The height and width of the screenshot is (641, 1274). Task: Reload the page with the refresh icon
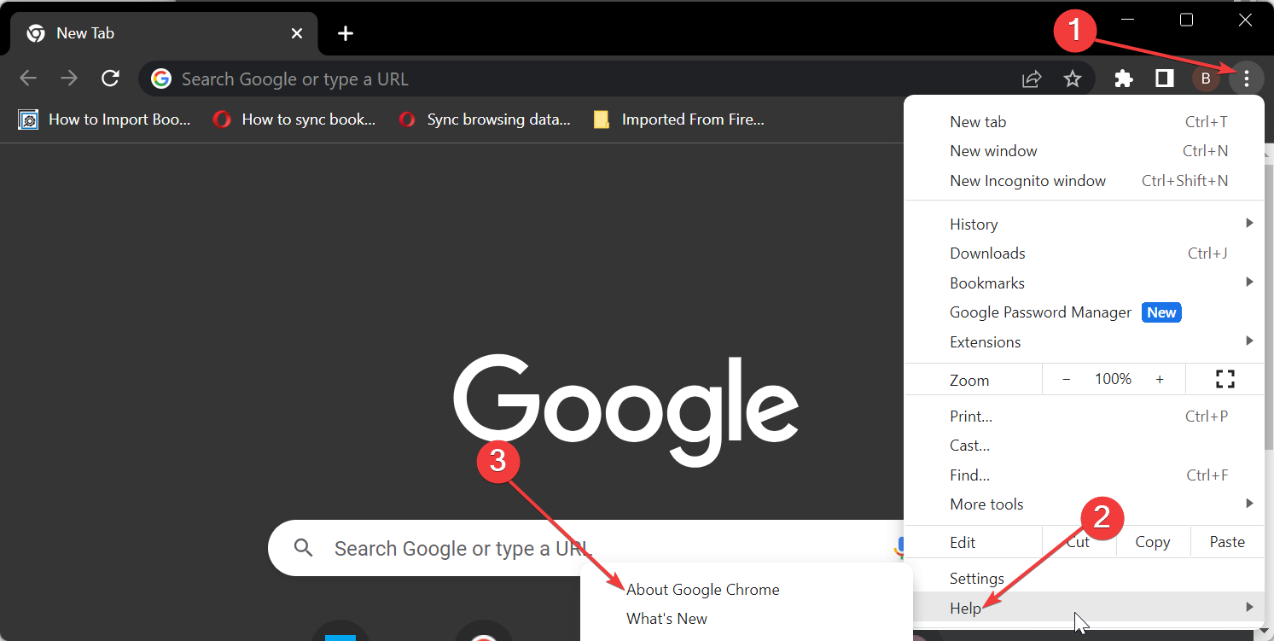coord(110,79)
